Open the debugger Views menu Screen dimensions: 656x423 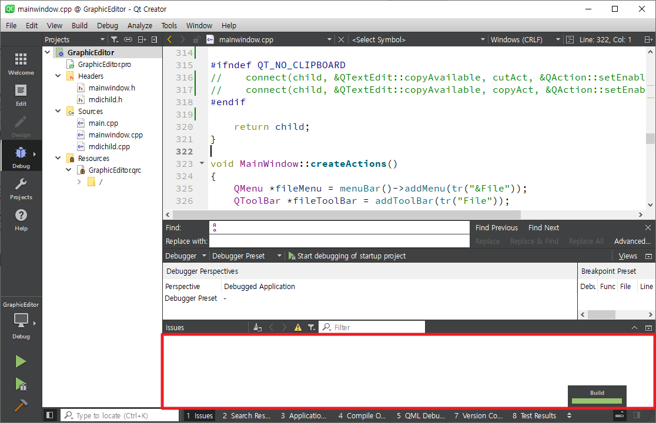tap(628, 256)
